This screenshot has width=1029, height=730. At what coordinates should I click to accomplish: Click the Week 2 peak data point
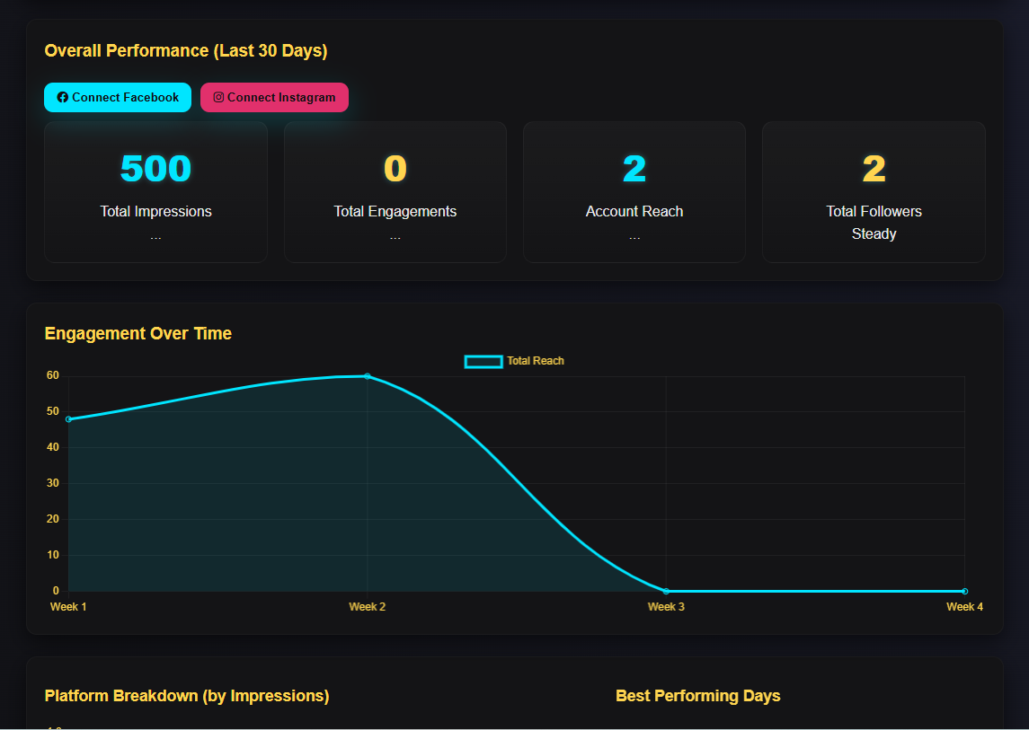coord(368,376)
